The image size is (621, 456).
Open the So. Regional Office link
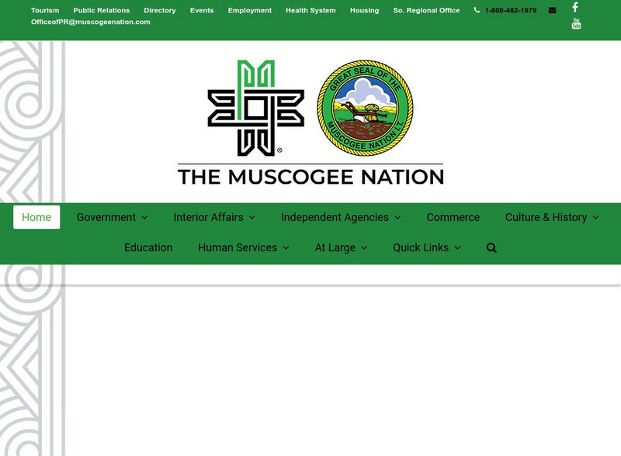point(426,10)
